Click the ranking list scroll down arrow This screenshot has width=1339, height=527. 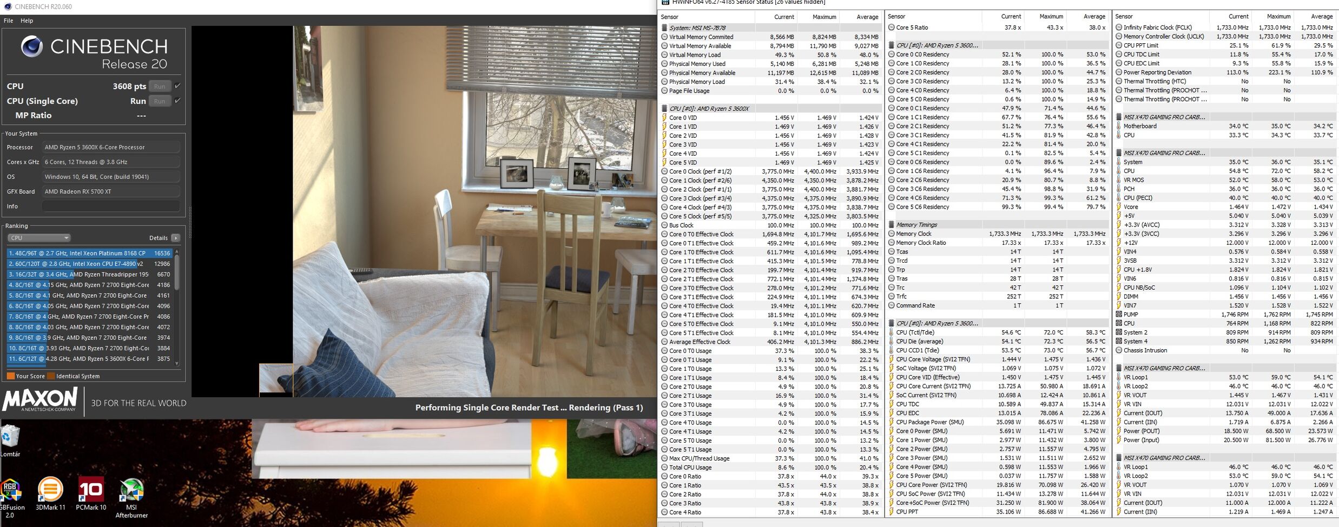[177, 363]
